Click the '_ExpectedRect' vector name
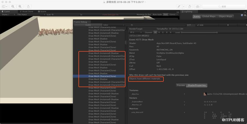This screenshot has height=124, width=247. [x=137, y=102]
